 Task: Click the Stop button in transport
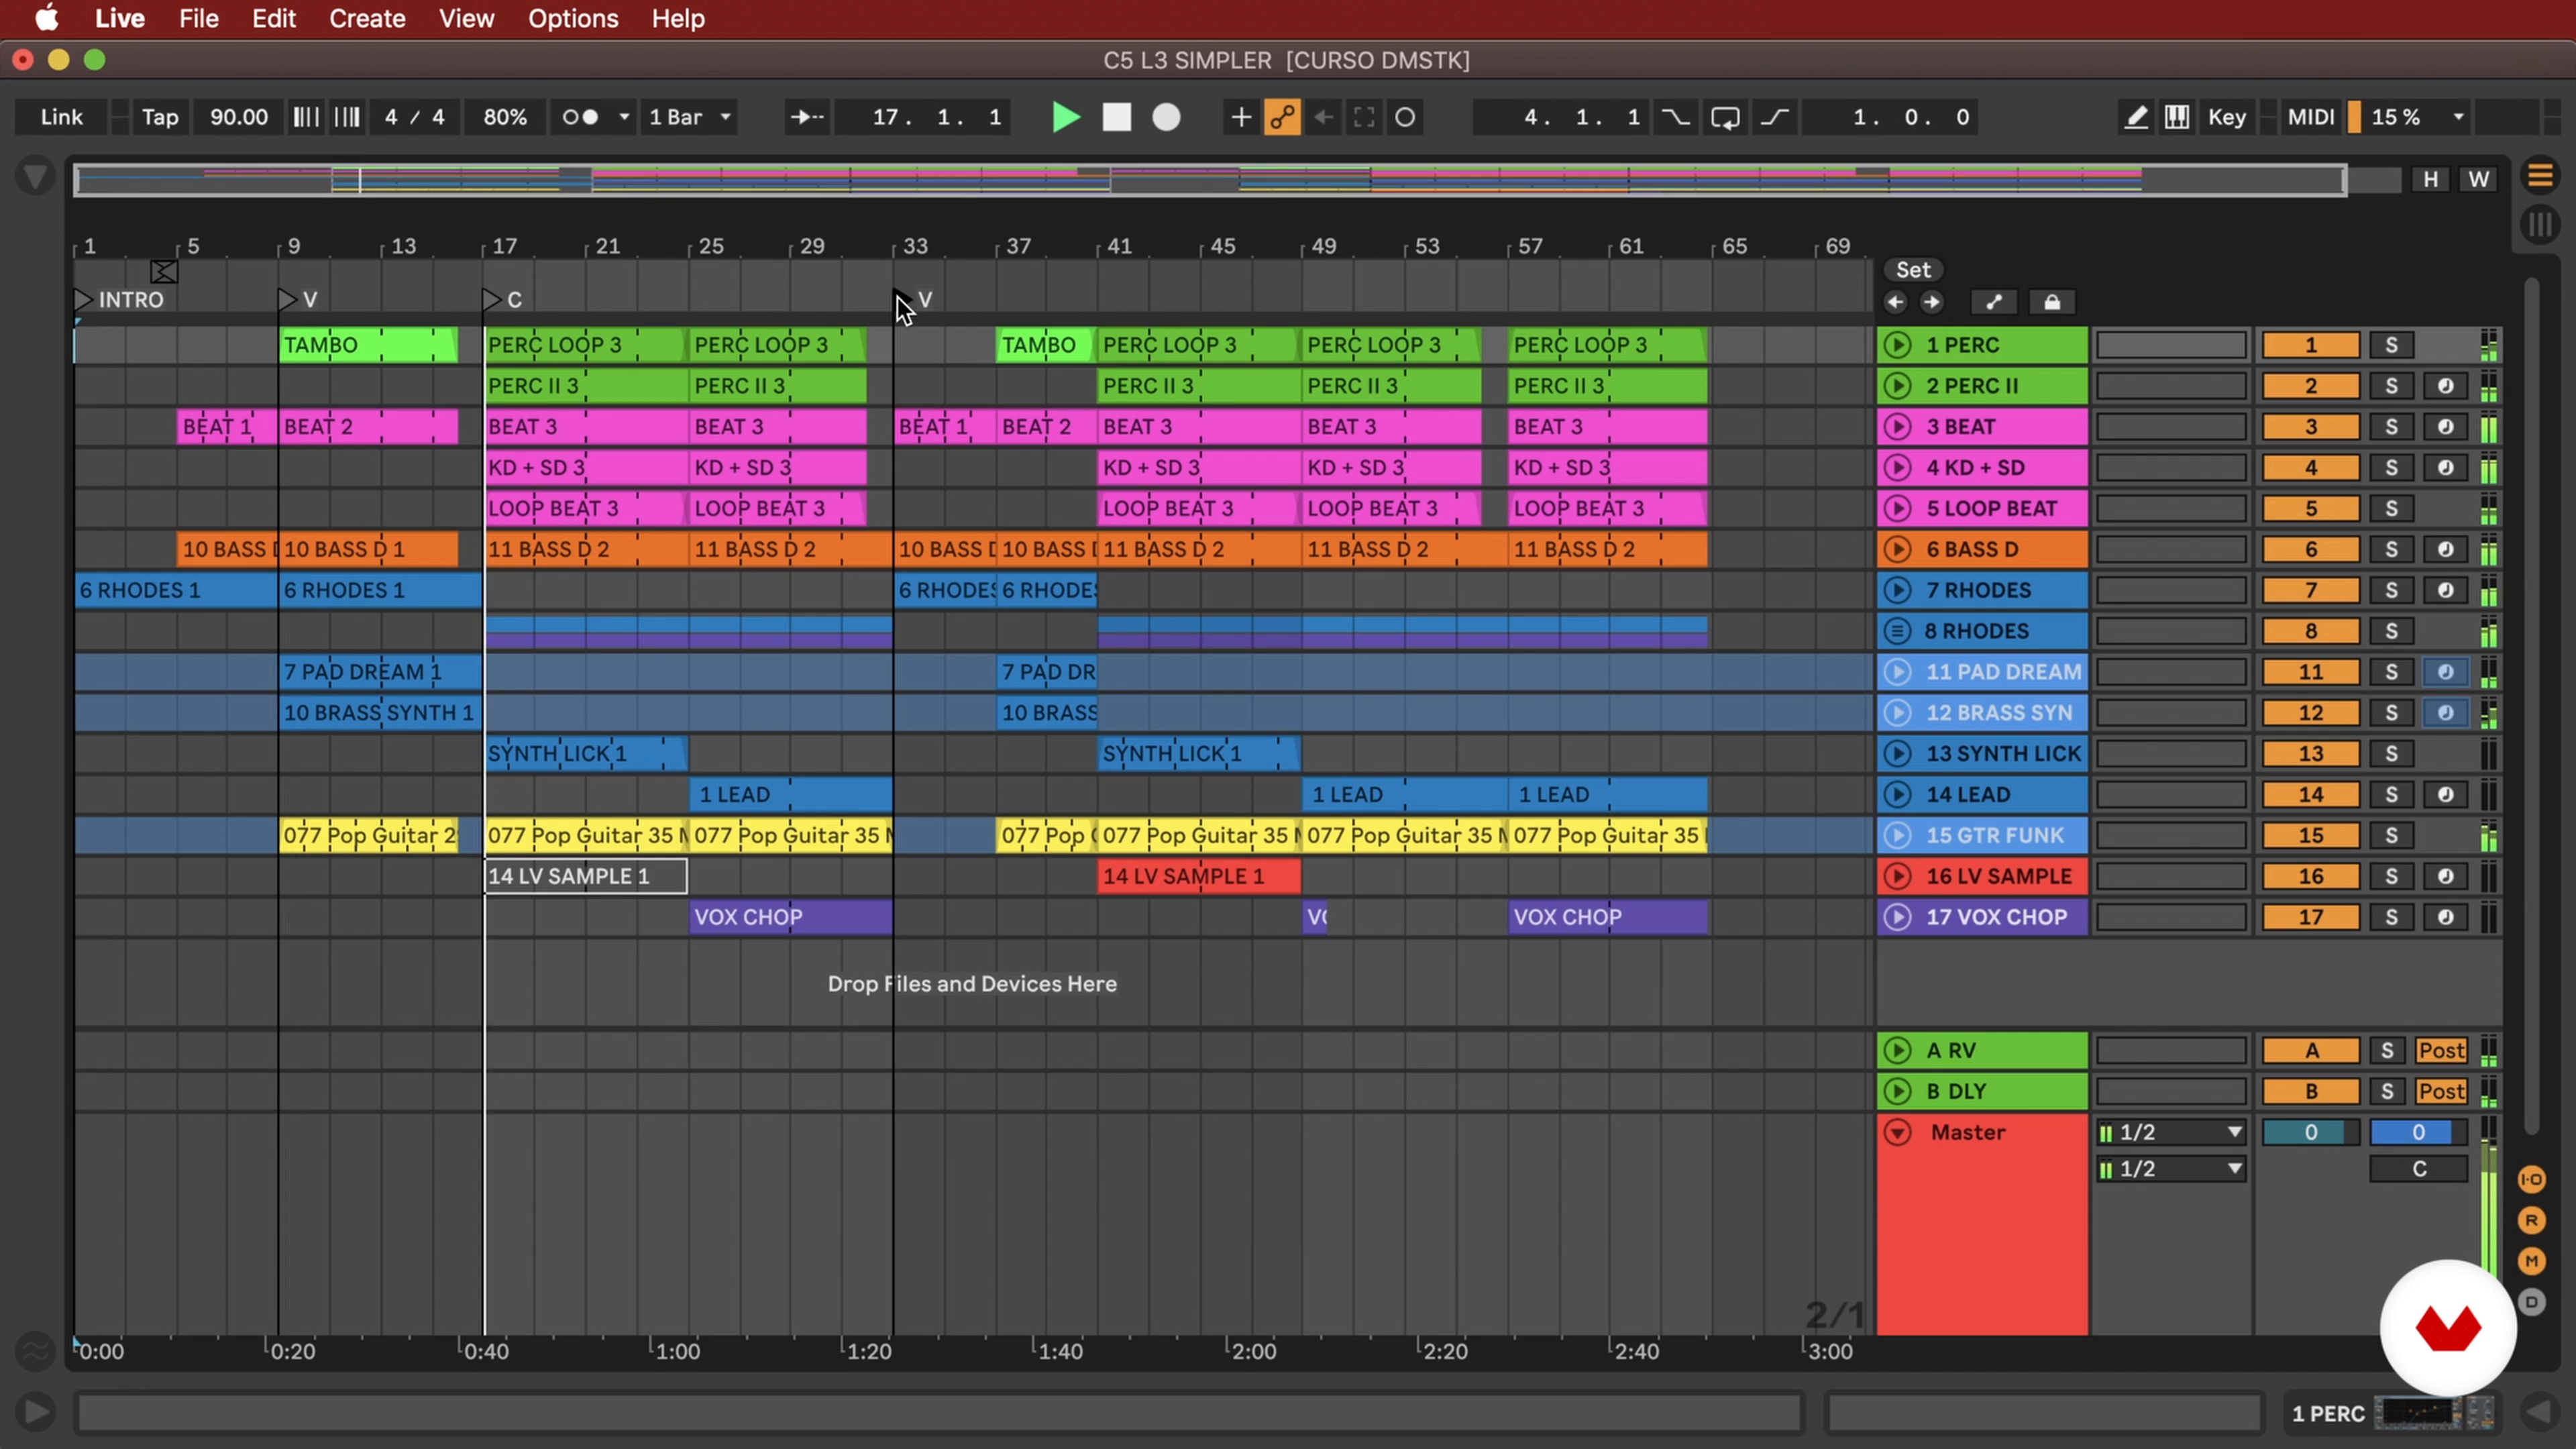1116,117
